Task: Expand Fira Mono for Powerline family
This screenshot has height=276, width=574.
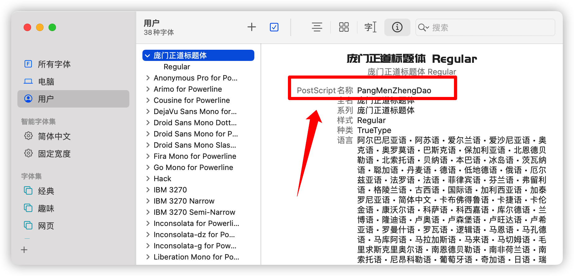Action: tap(148, 156)
